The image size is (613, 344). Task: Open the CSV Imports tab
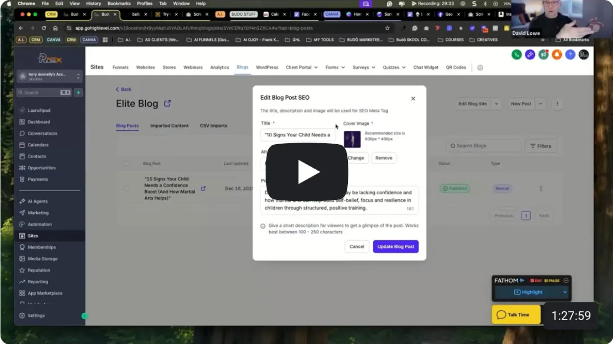tap(214, 126)
